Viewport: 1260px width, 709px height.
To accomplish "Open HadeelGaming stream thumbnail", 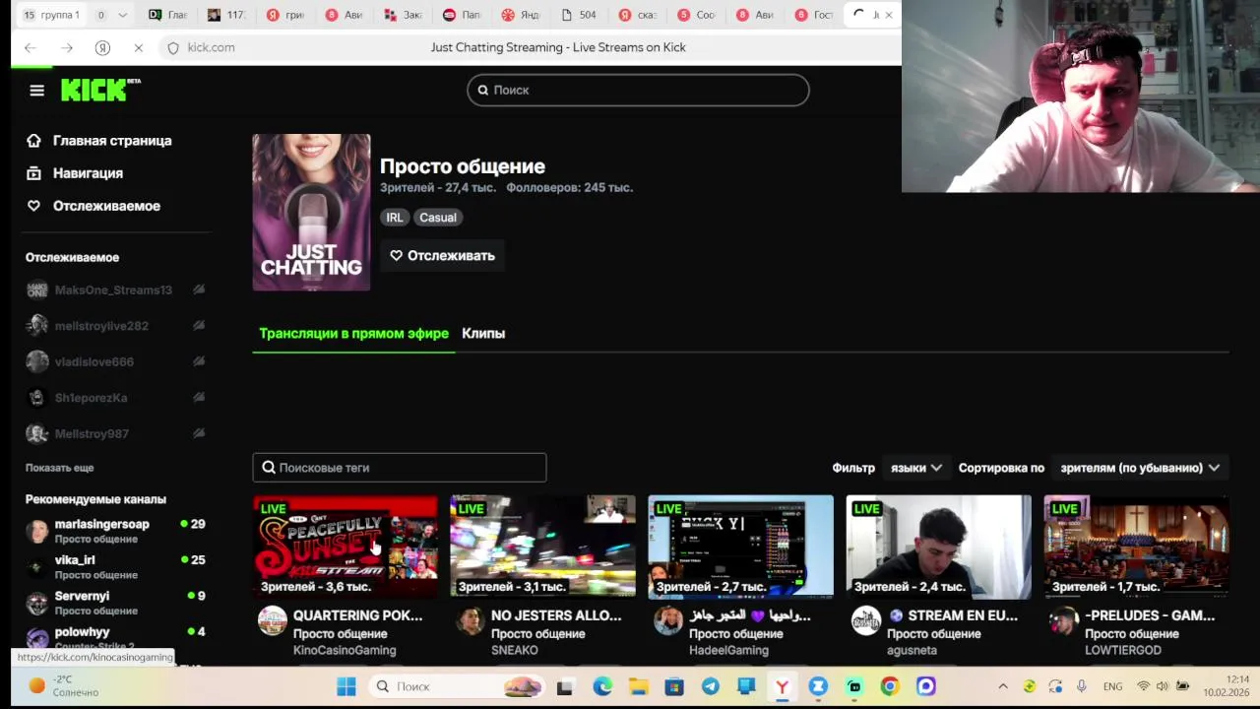I will 741,547.
